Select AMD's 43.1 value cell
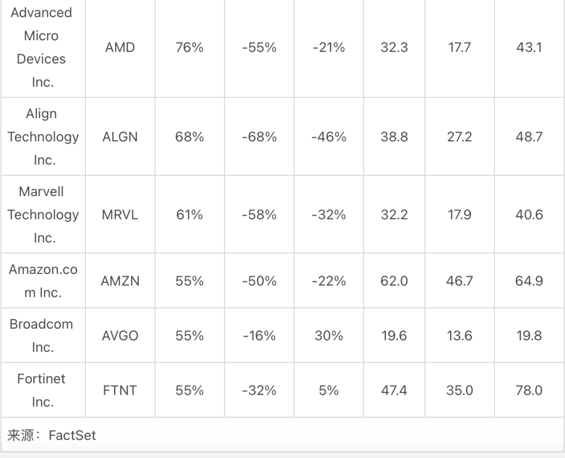The height and width of the screenshot is (458, 565). tap(529, 48)
